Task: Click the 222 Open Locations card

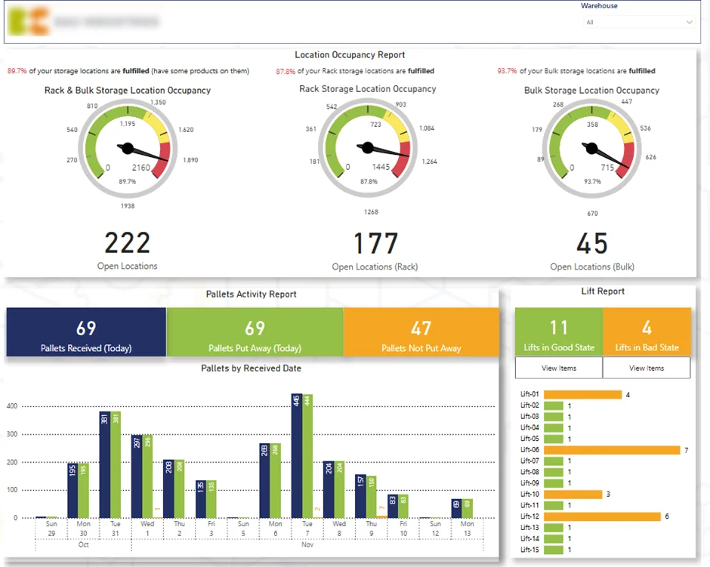Action: point(127,249)
